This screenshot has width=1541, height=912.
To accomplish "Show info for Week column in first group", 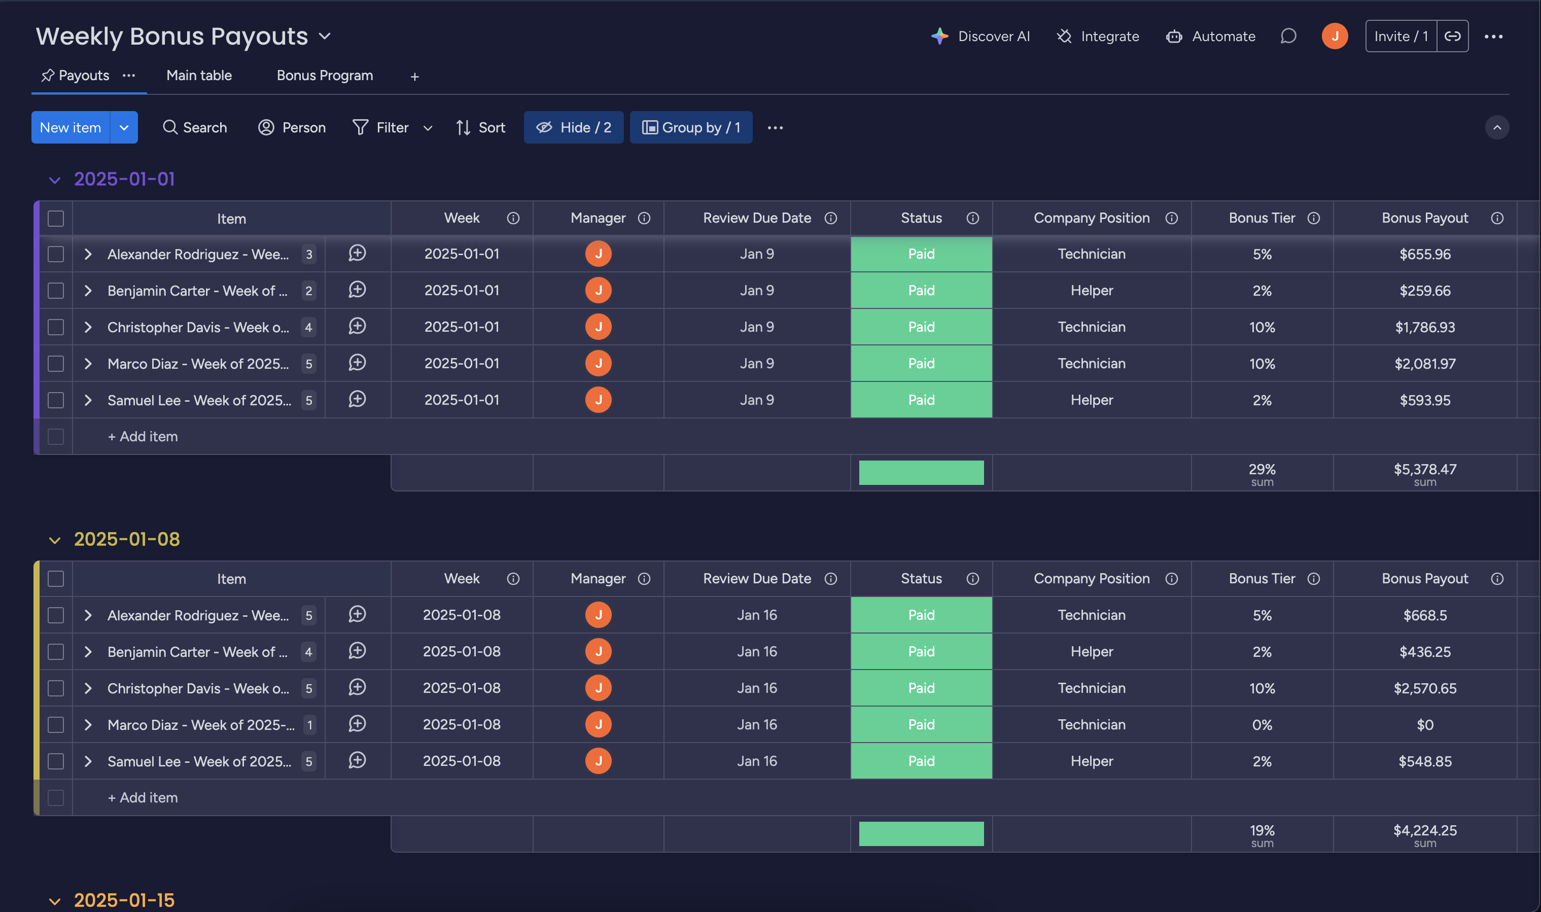I will (x=513, y=218).
